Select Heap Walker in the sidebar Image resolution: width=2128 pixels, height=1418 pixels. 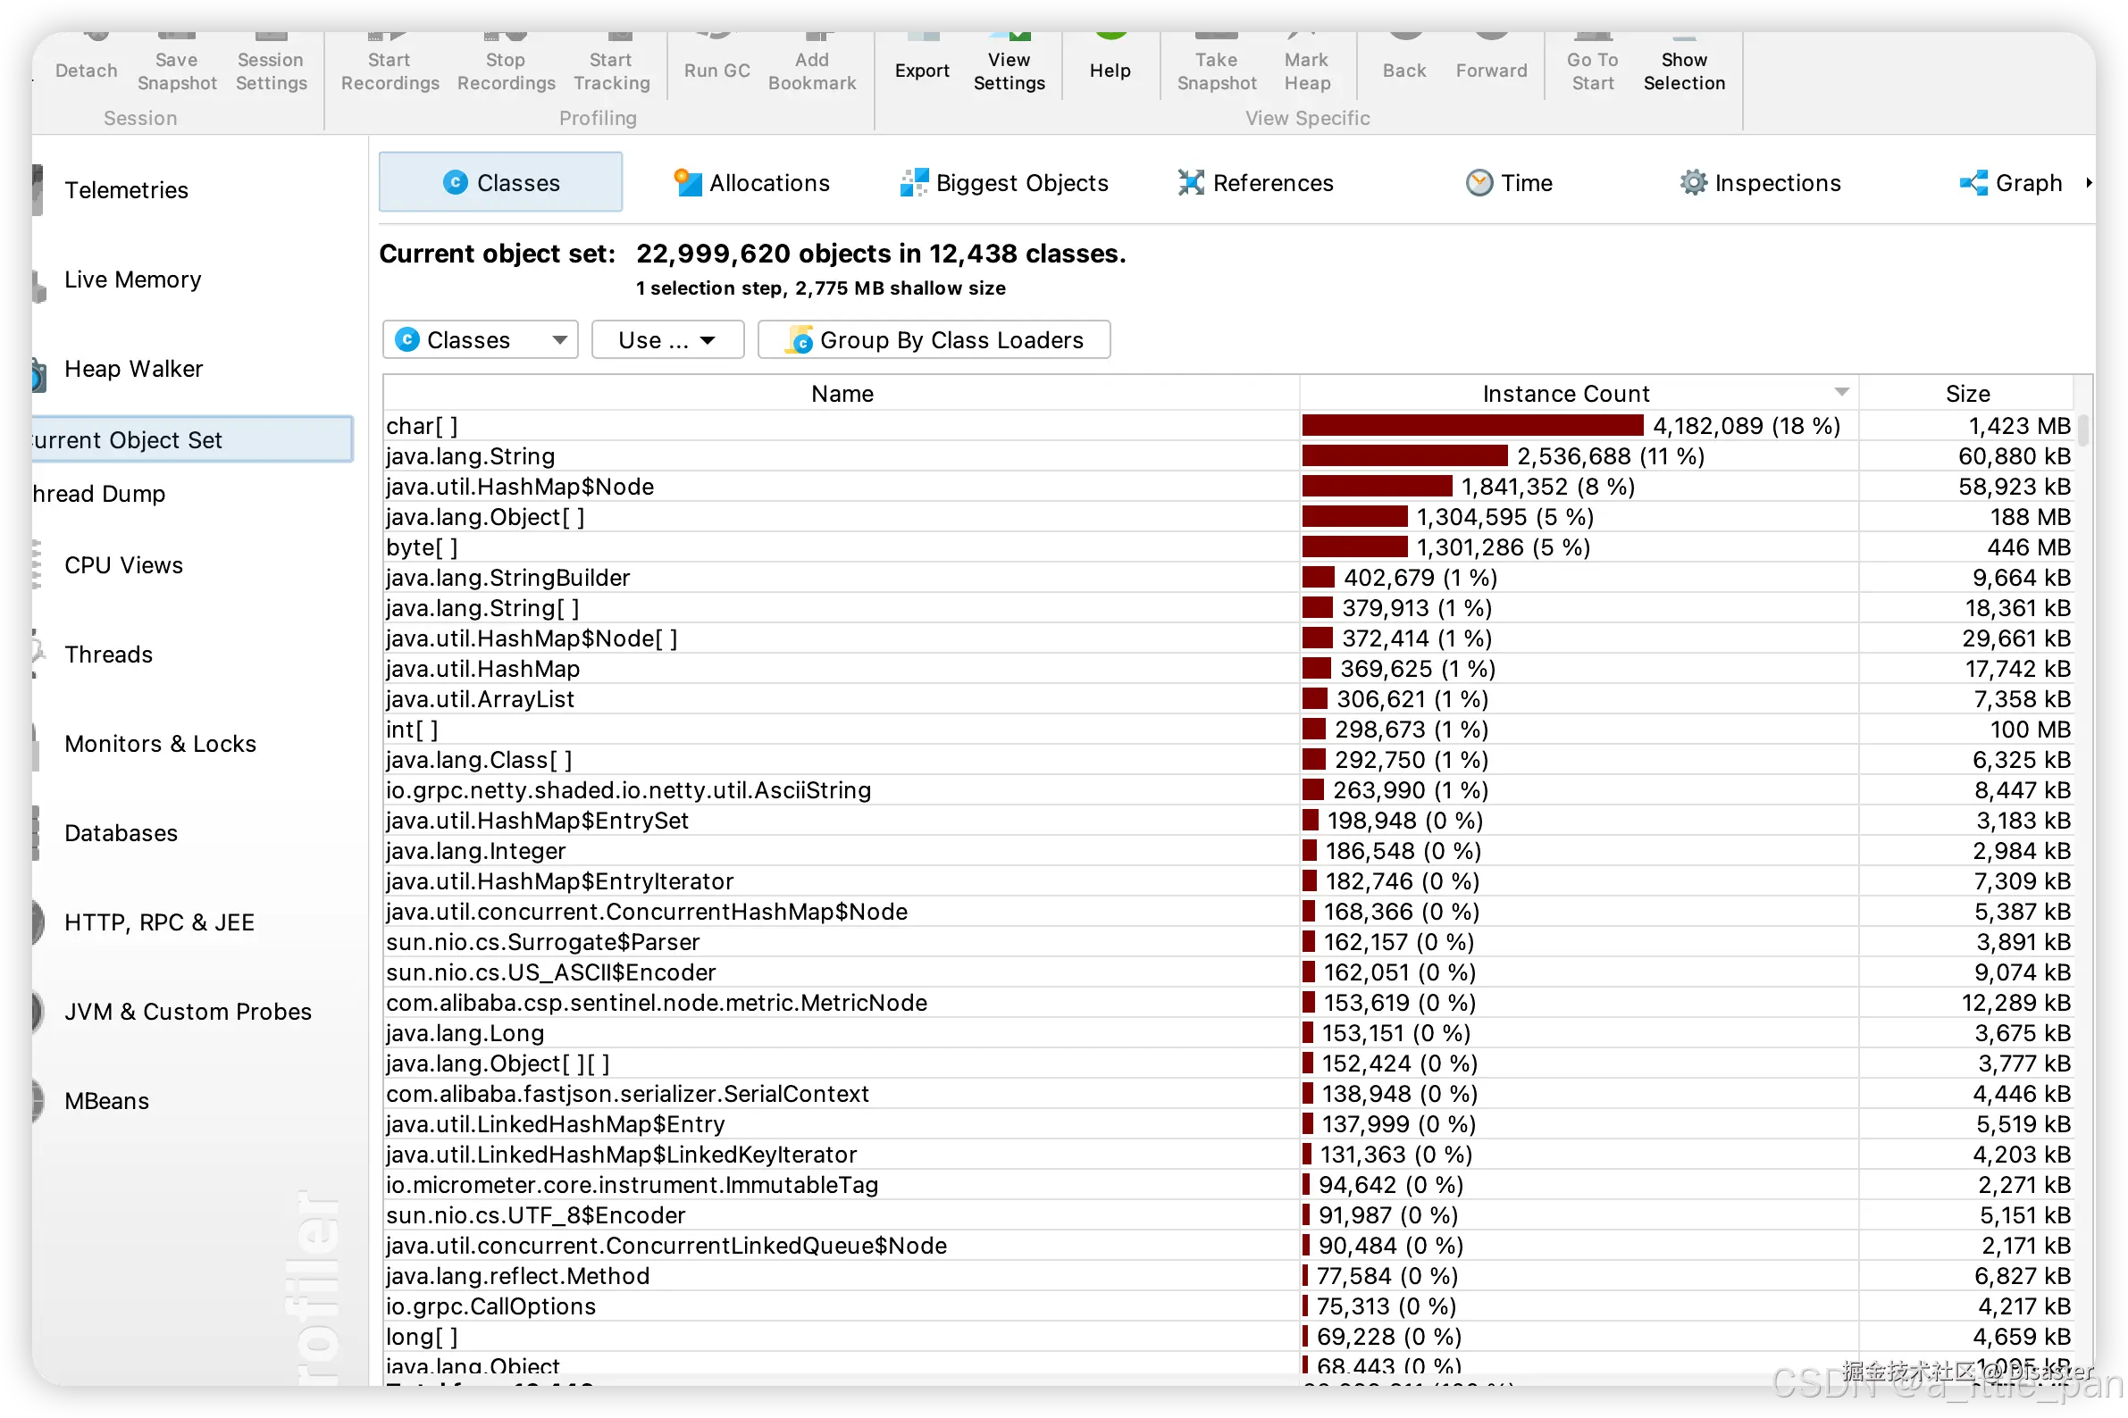pos(134,369)
